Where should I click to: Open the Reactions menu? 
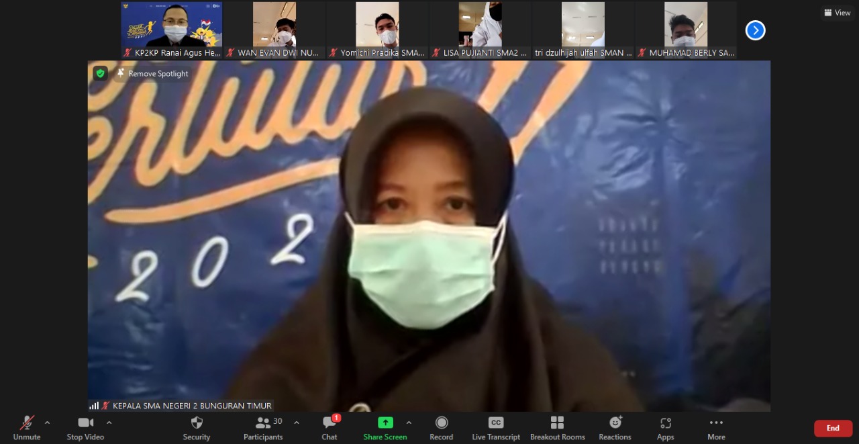point(615,427)
